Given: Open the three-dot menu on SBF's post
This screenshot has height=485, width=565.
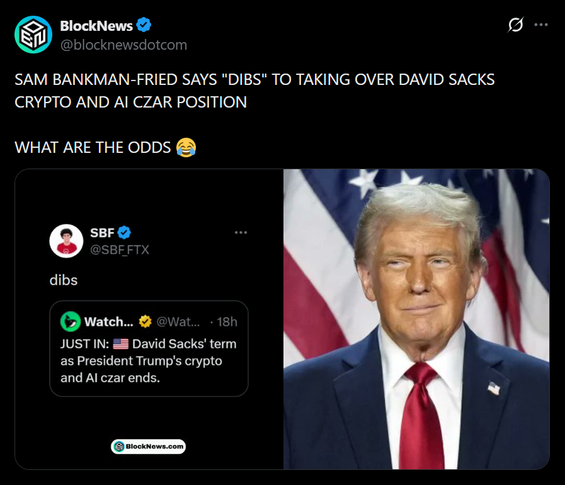Looking at the screenshot, I should [241, 233].
